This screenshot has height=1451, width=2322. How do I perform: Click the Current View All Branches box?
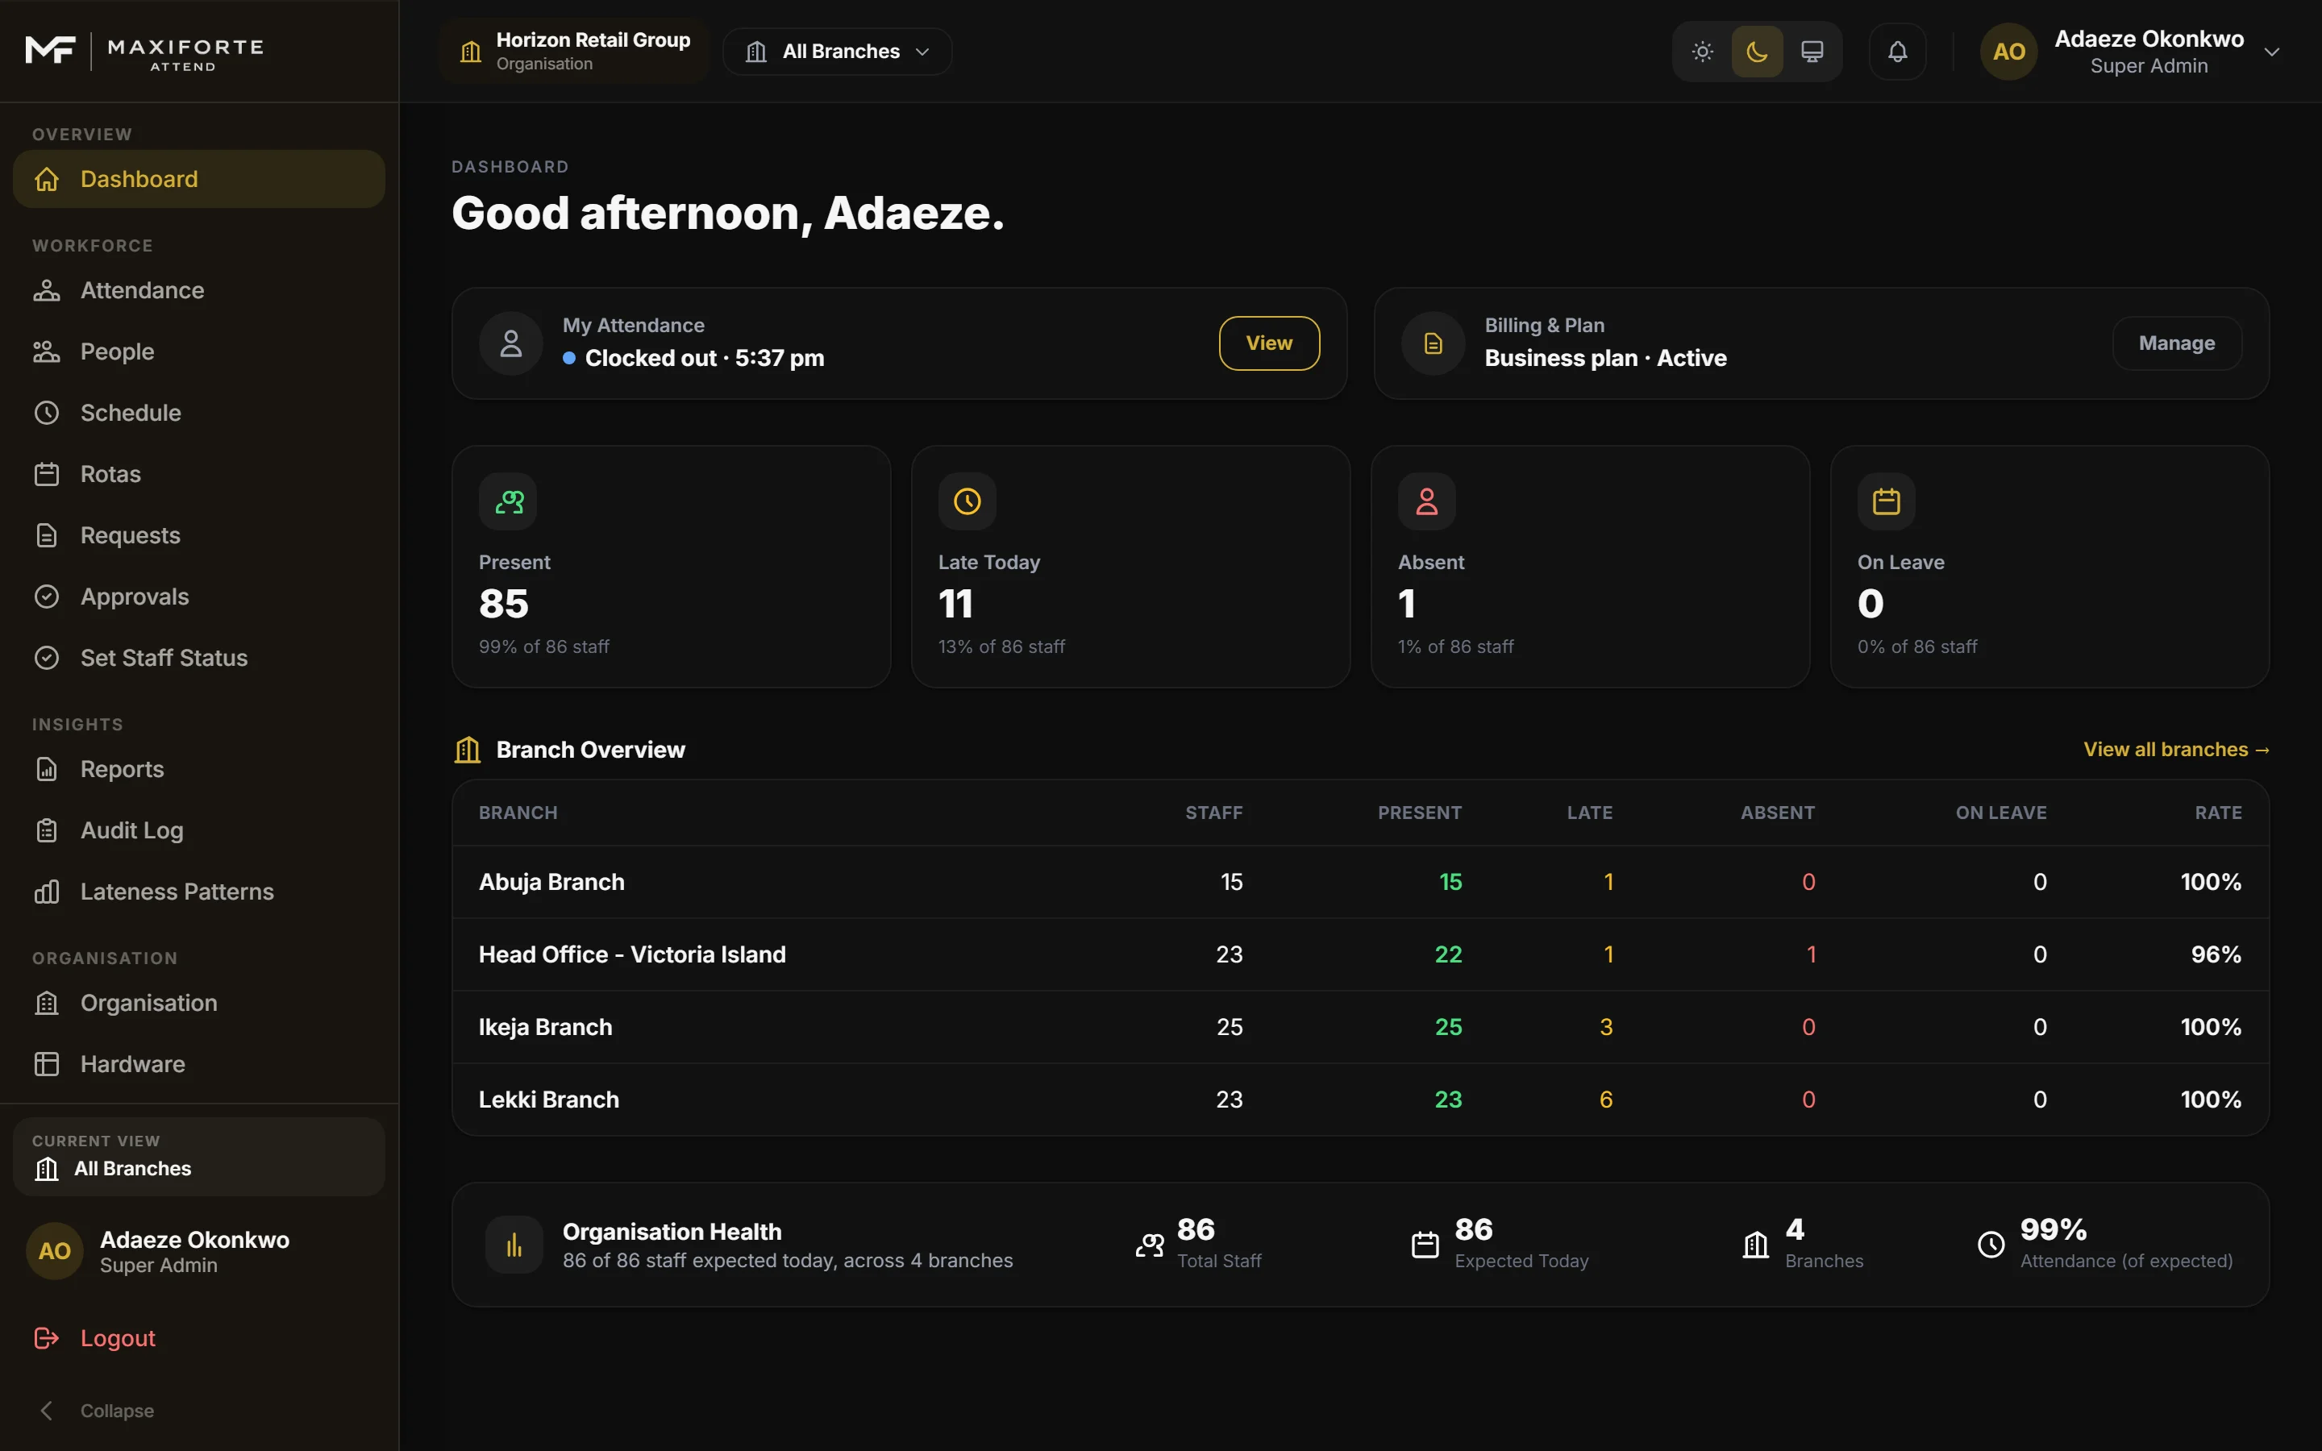(x=198, y=1157)
